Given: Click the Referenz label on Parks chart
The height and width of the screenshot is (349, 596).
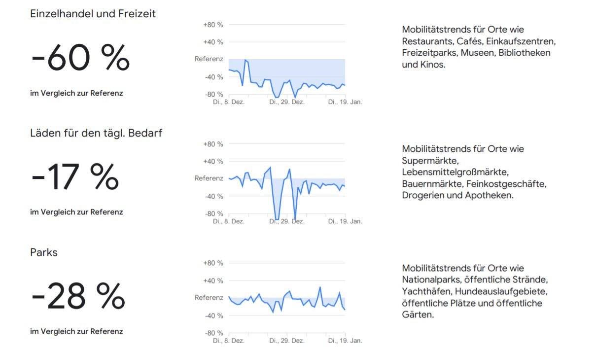Looking at the screenshot, I should (209, 298).
